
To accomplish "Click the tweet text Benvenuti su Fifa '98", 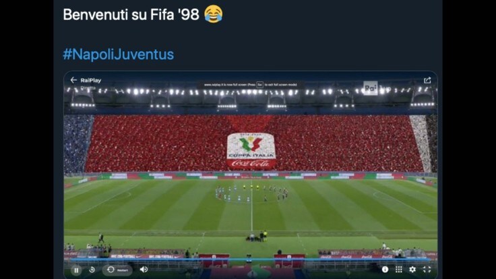I will tap(131, 15).
